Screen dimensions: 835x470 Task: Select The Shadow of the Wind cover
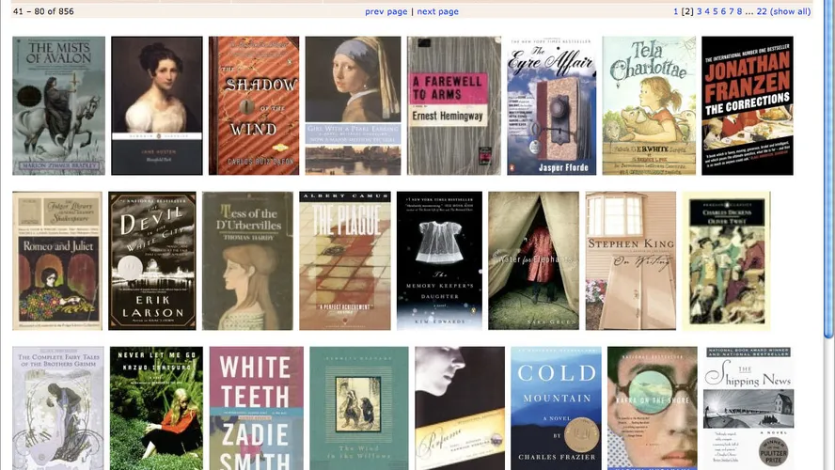coord(254,105)
